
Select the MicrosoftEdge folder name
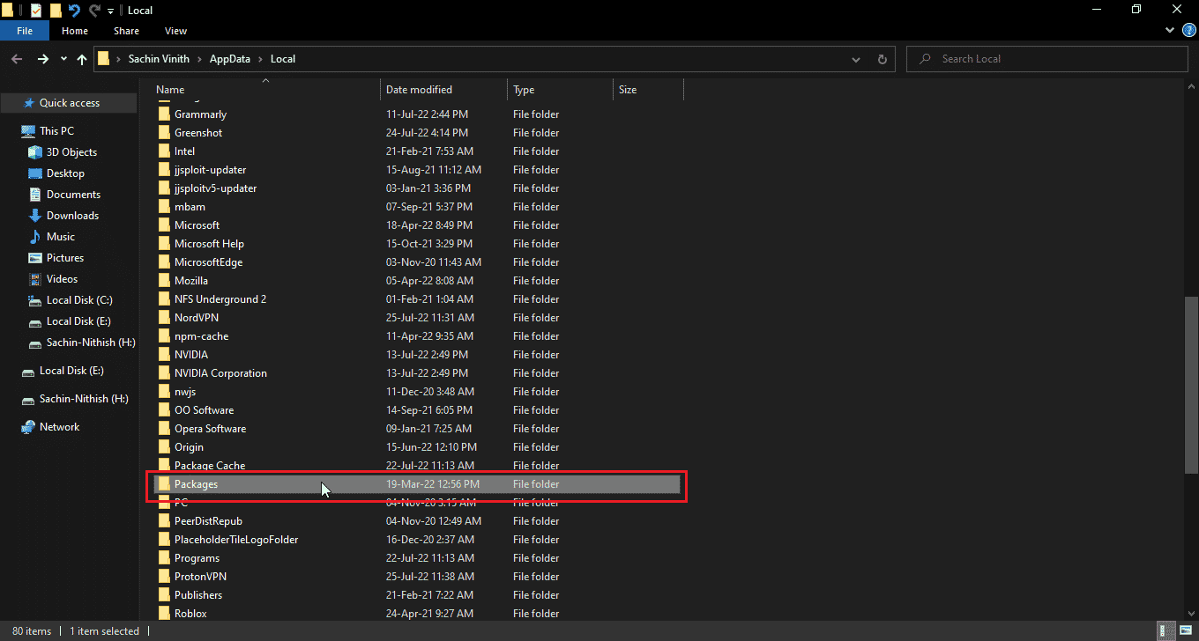(x=208, y=262)
